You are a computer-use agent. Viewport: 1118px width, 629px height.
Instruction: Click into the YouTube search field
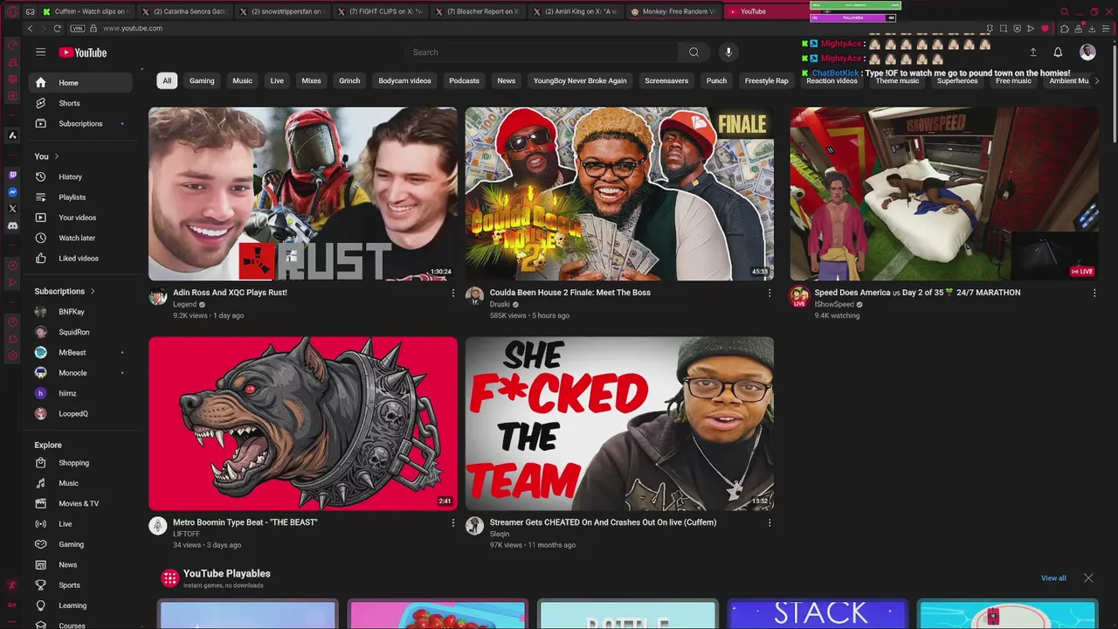pos(542,52)
